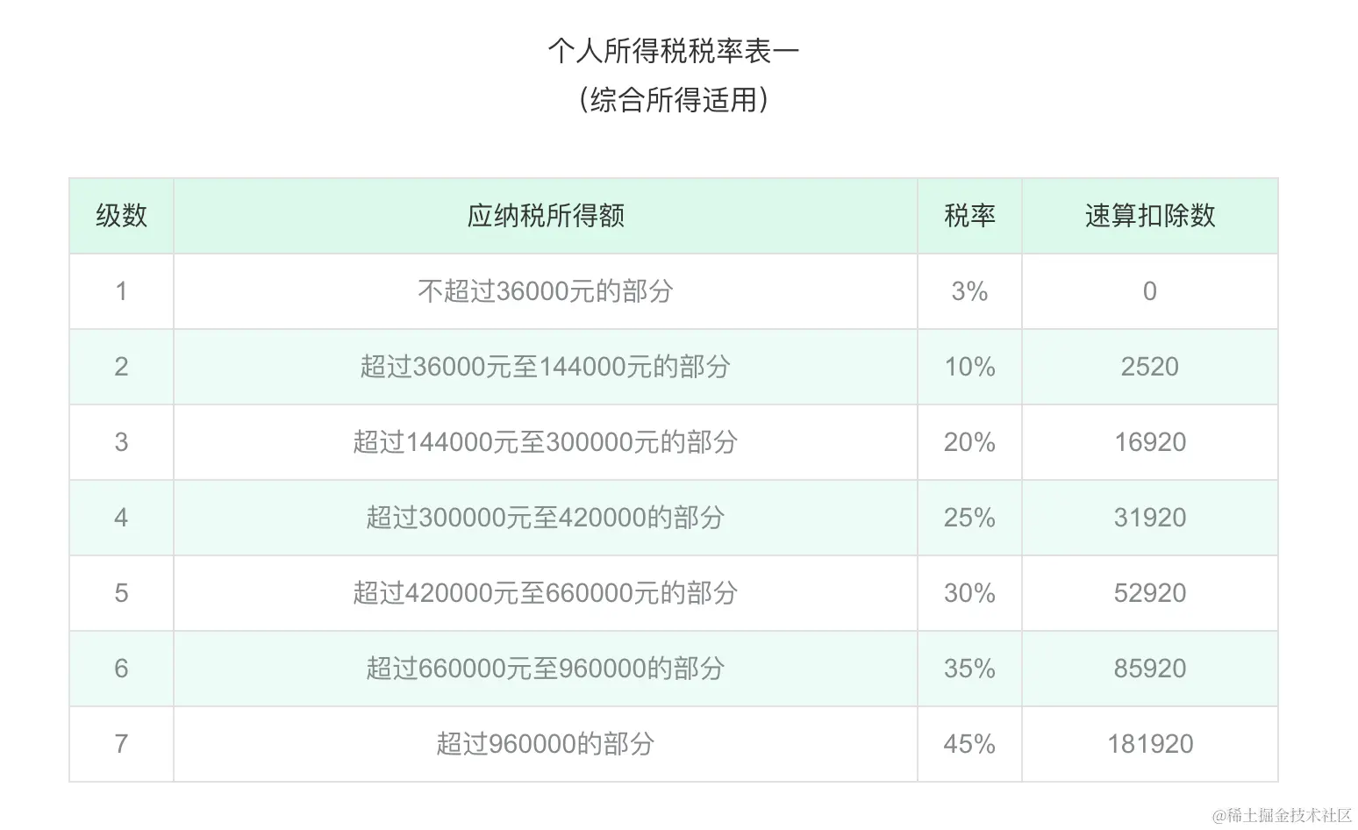Select cell 超过420000元至660000元的部分

546,593
